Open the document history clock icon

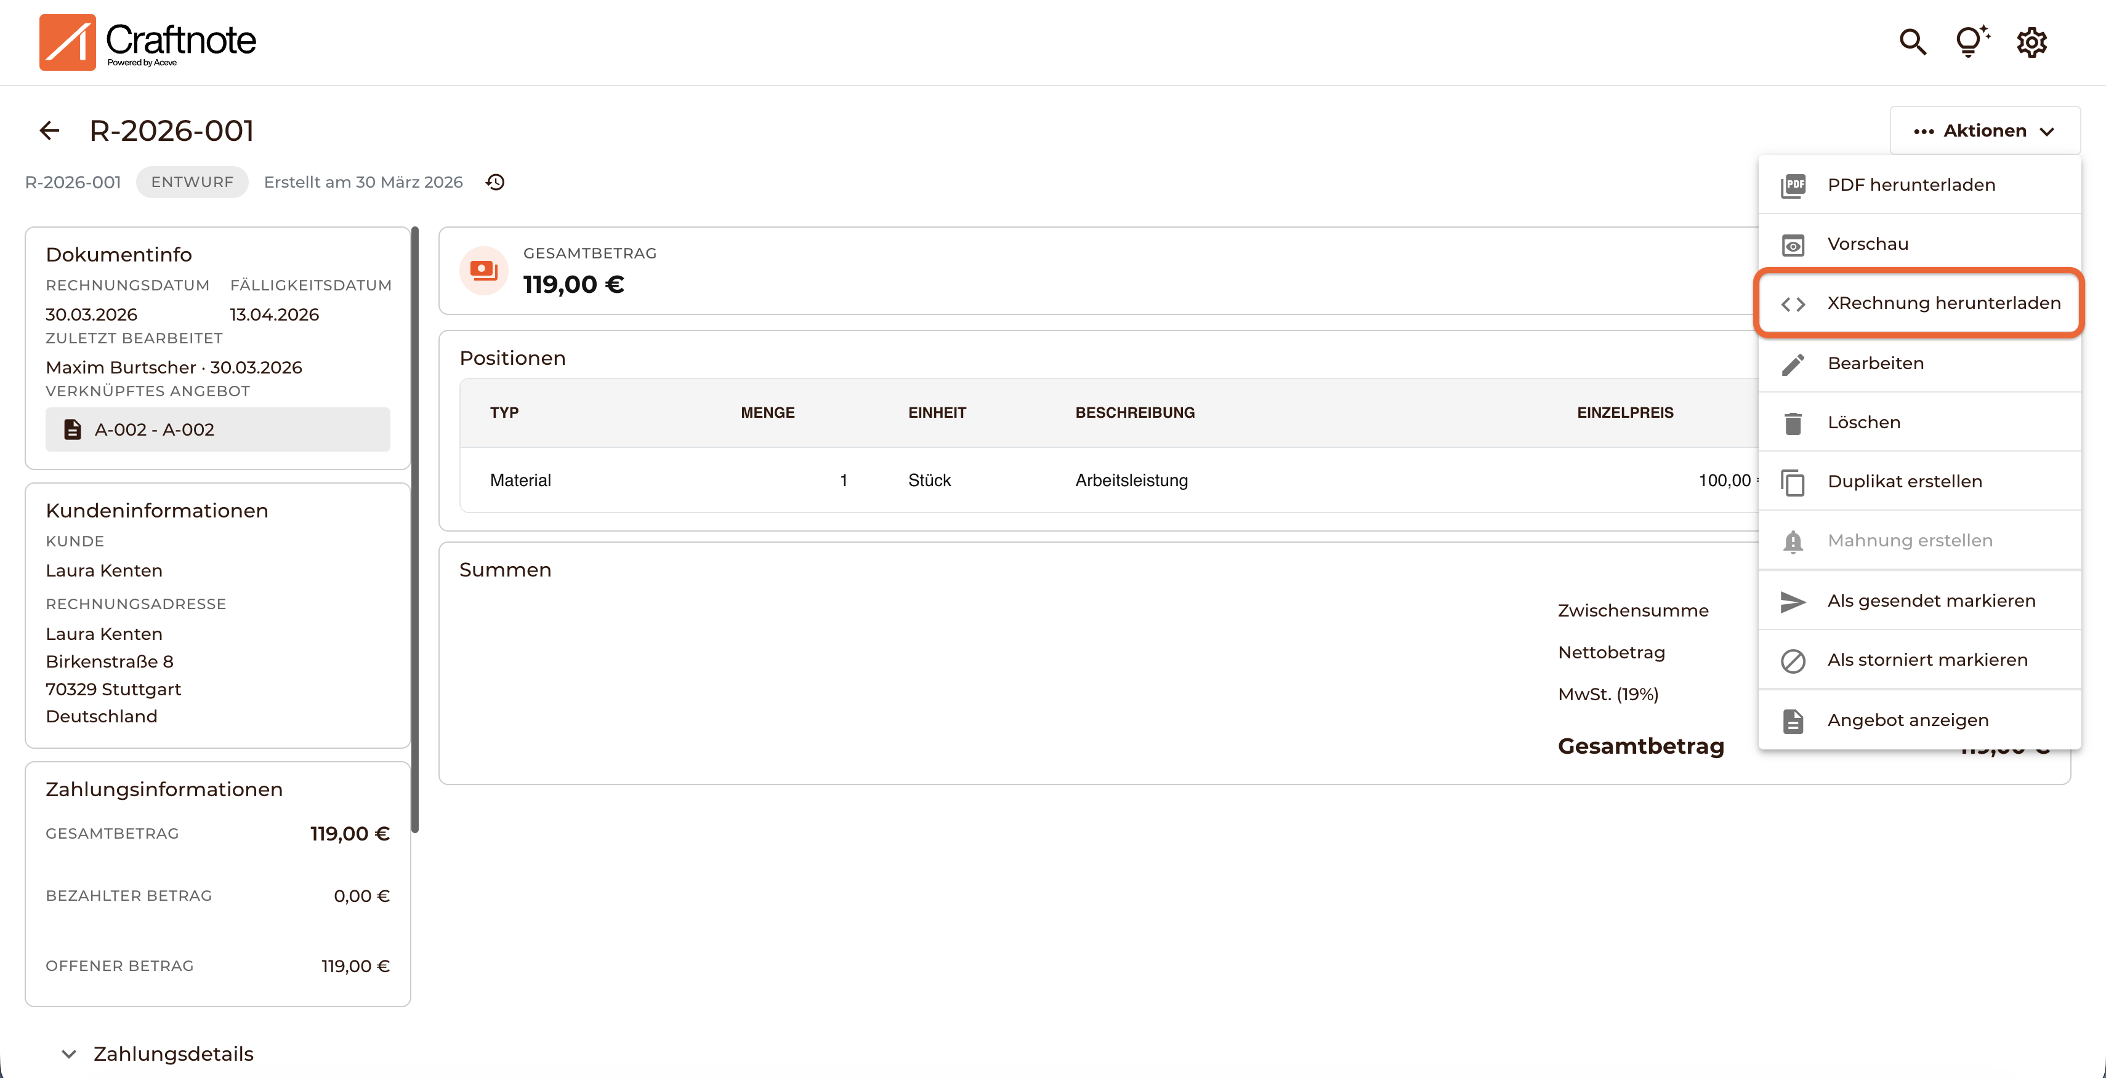[x=496, y=182]
